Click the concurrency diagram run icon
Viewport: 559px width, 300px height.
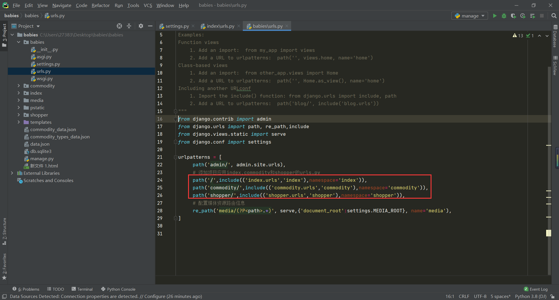coord(533,16)
